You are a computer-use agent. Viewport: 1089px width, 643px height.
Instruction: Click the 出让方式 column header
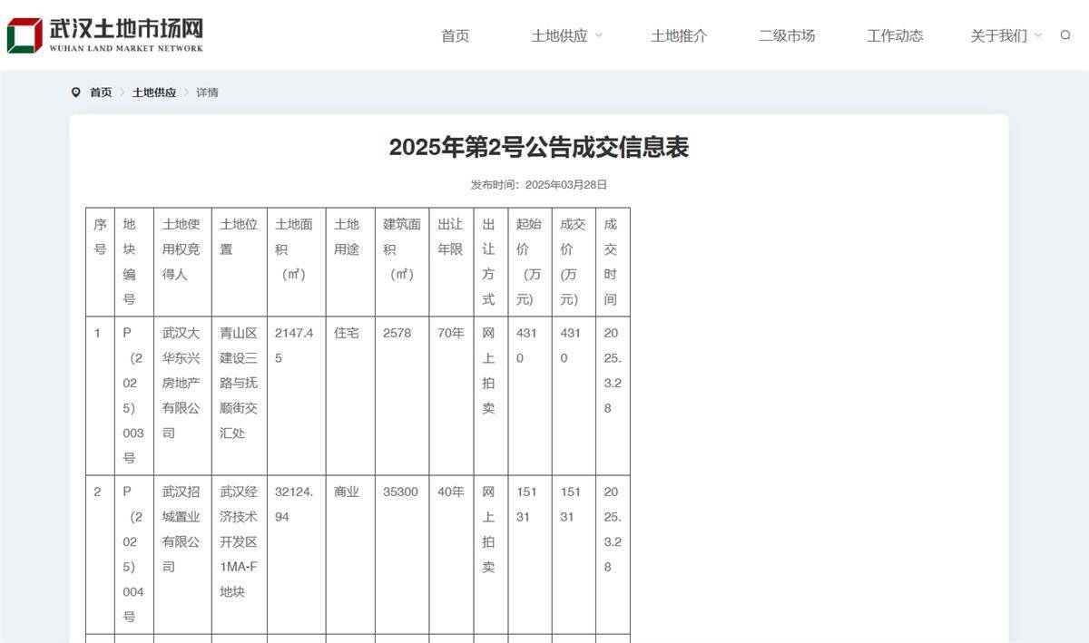click(489, 261)
